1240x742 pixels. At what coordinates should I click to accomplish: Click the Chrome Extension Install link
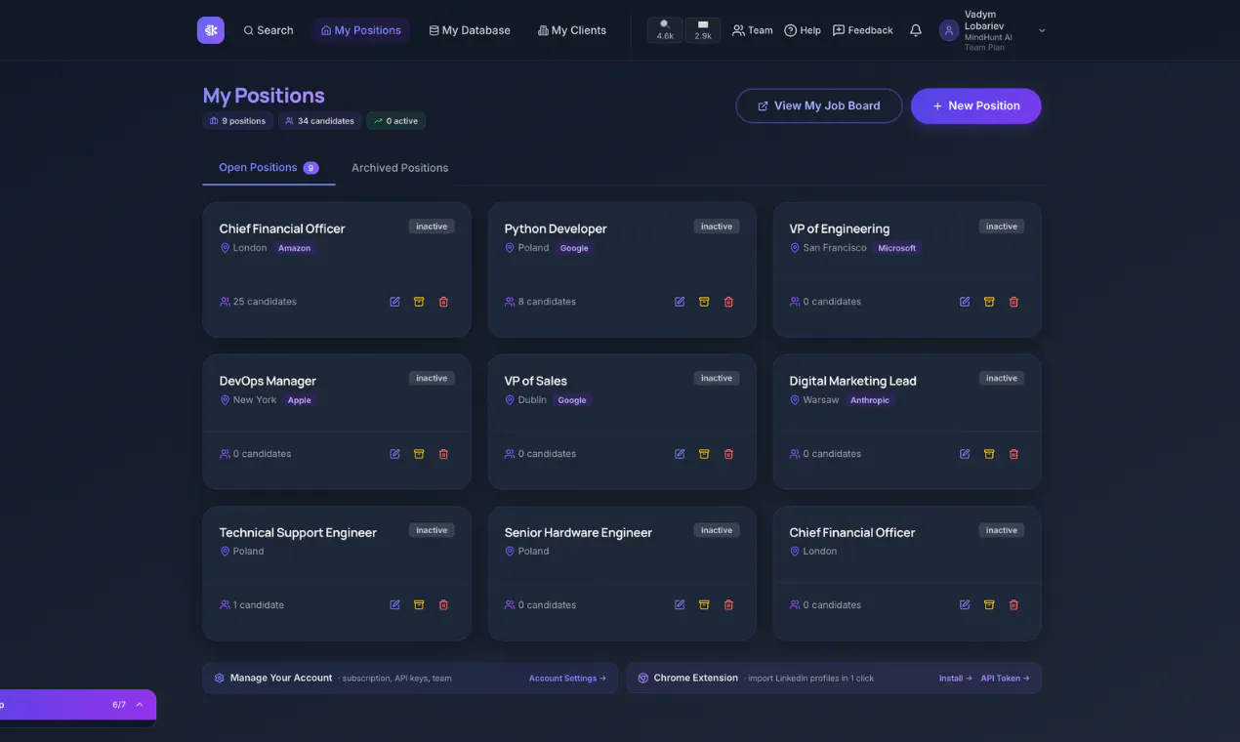pos(956,679)
